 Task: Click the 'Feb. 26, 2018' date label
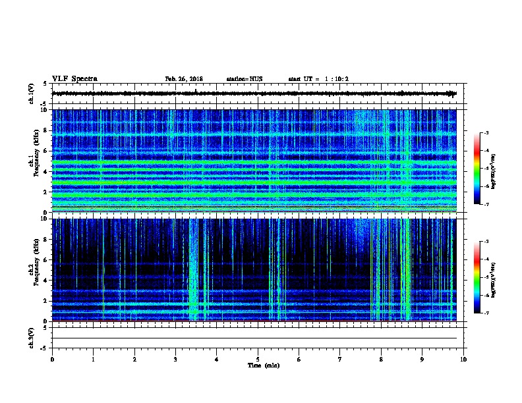click(184, 79)
